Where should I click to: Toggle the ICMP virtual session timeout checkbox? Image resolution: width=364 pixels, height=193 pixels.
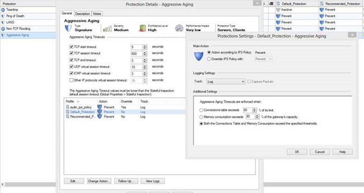[x=71, y=73]
